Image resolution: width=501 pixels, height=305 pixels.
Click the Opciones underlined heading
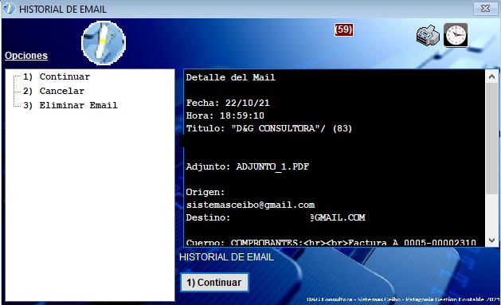coord(26,56)
